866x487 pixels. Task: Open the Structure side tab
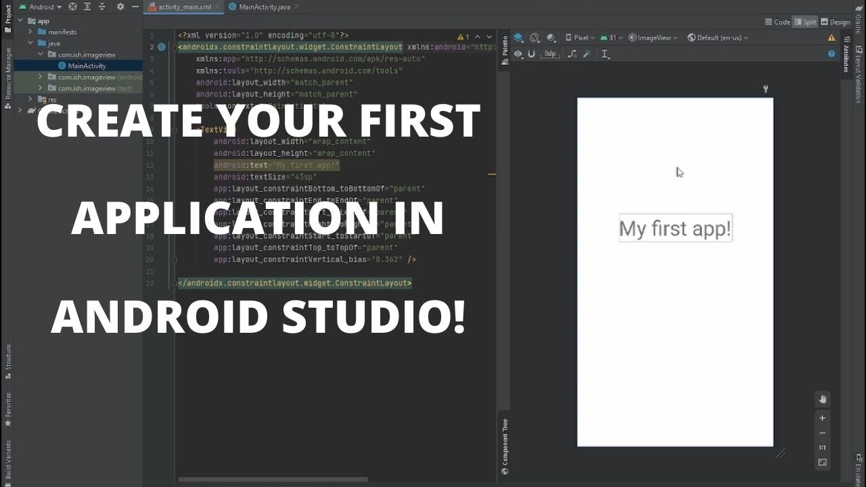click(8, 361)
